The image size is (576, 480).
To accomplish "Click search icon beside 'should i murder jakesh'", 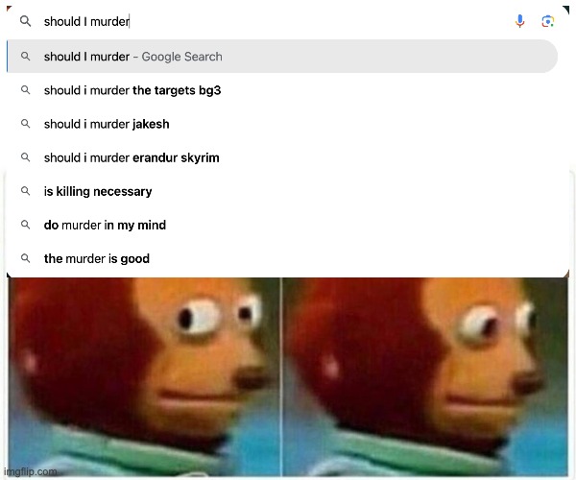I will pyautogui.click(x=25, y=124).
